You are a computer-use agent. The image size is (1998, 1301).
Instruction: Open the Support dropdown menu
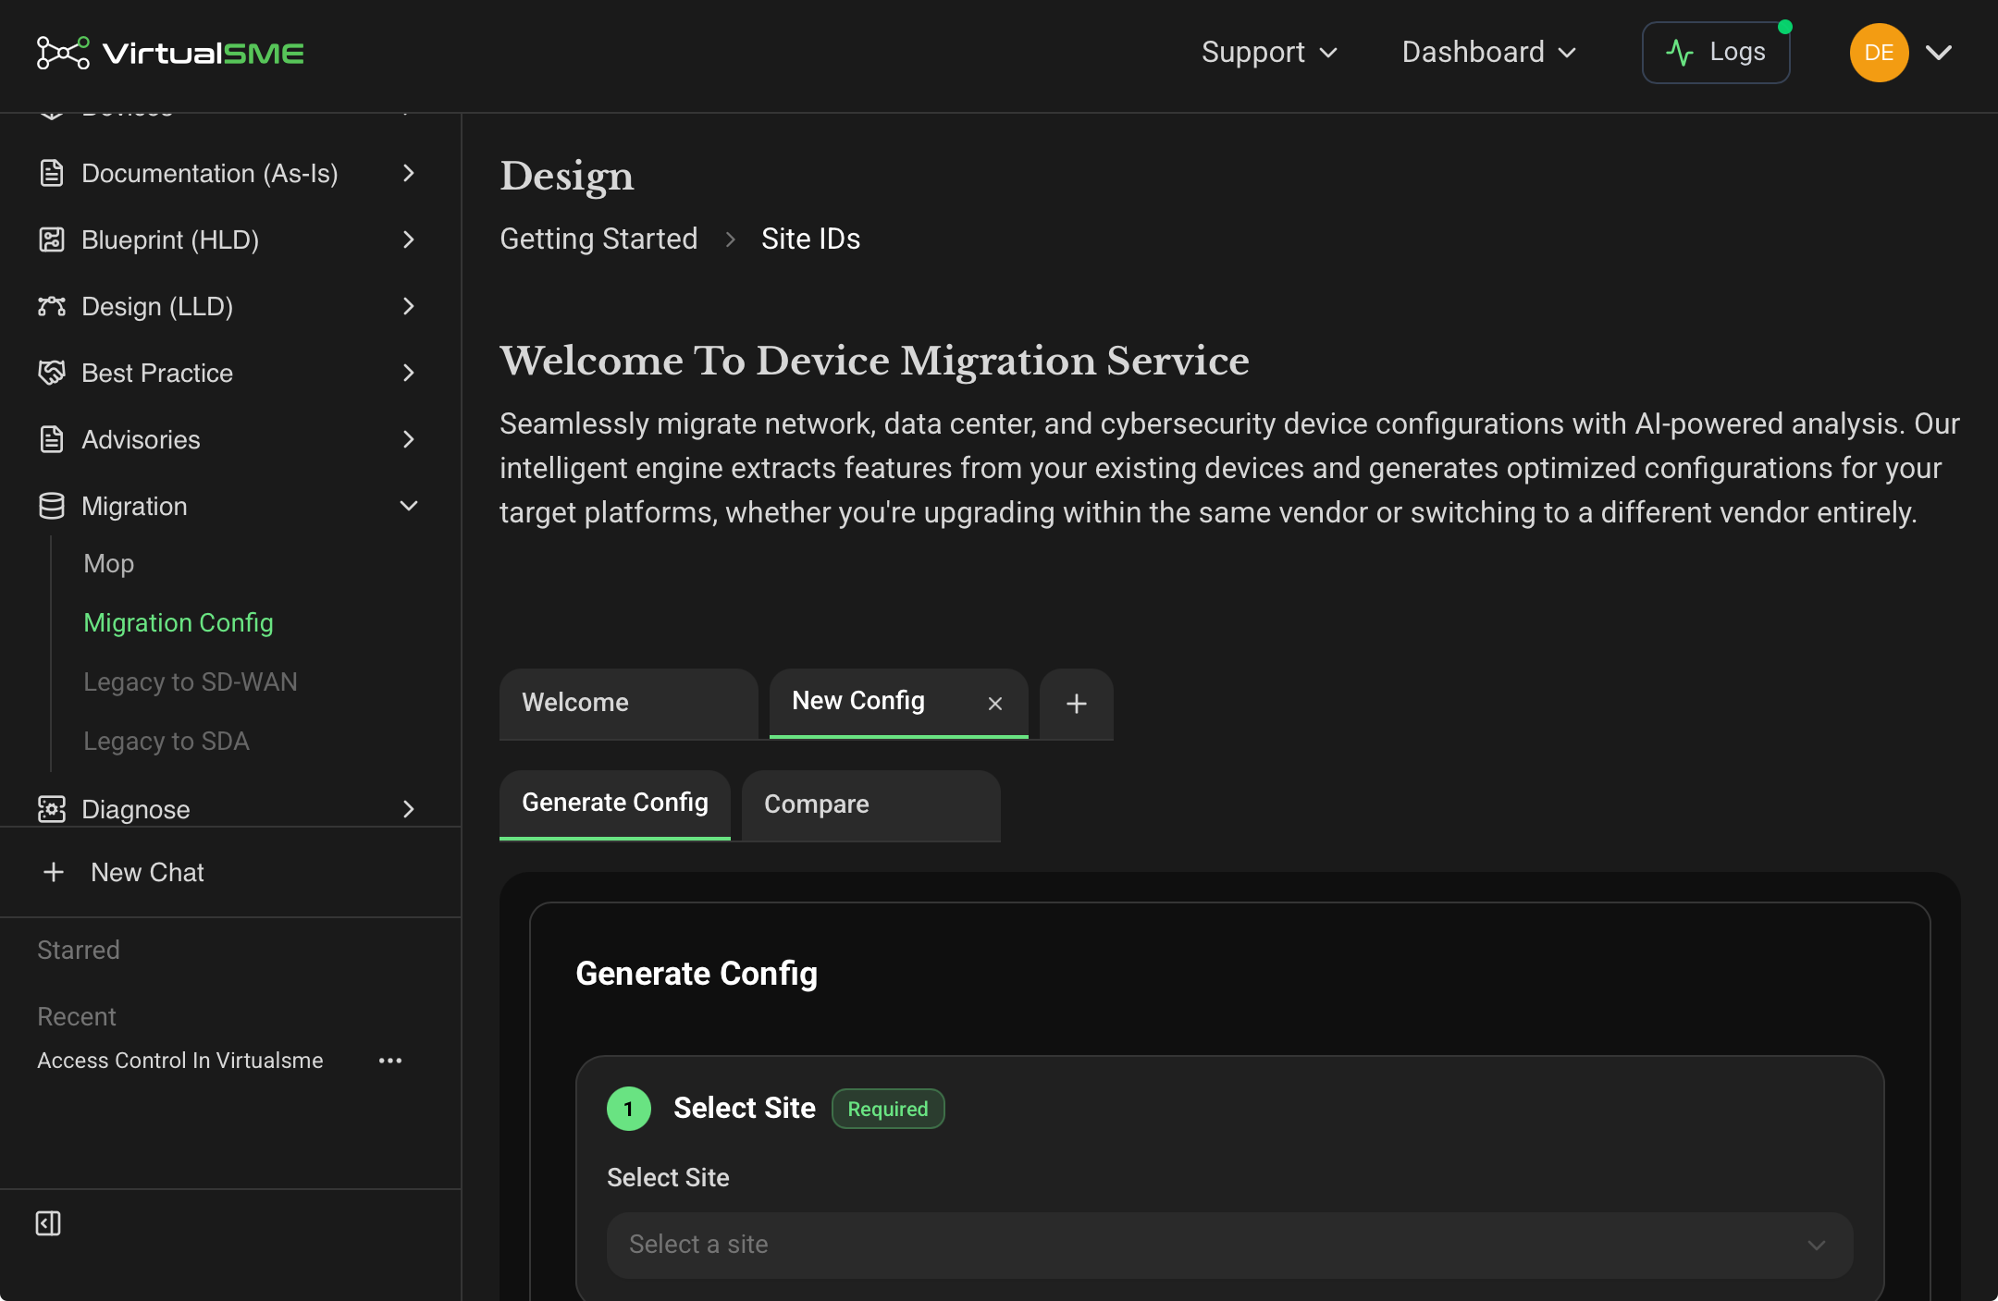[x=1270, y=53]
